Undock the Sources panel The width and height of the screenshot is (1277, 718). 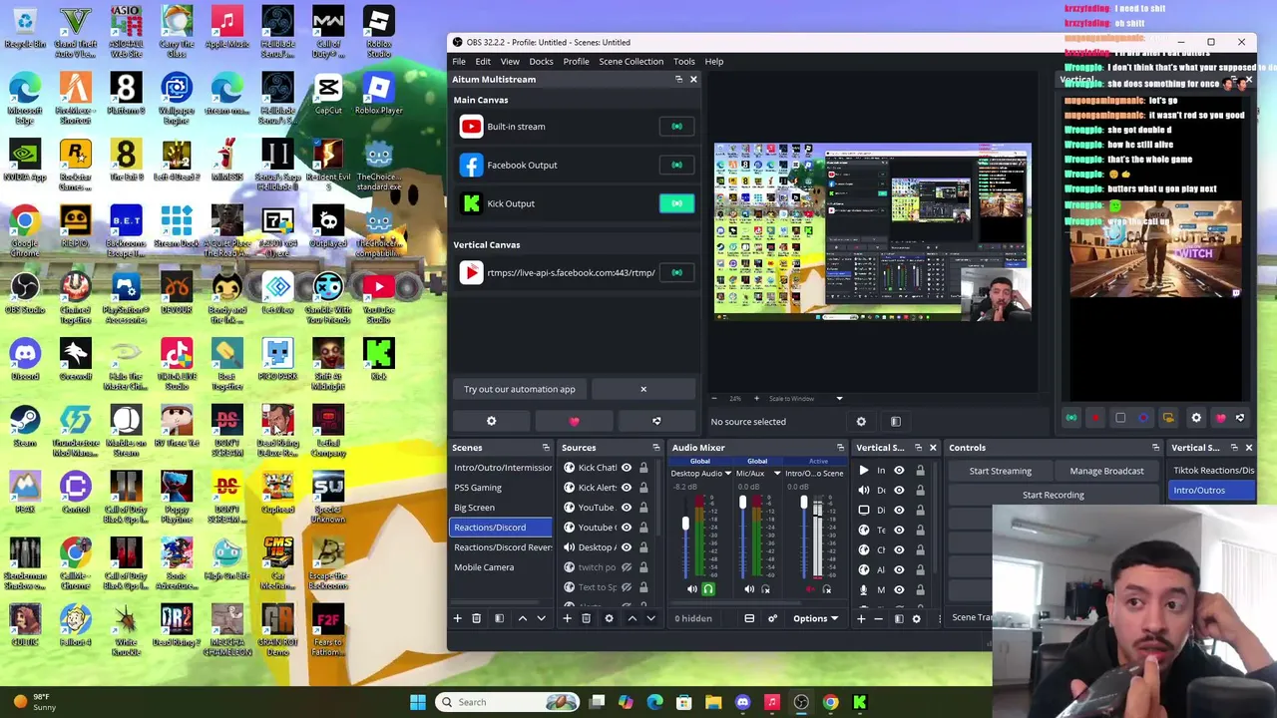655,448
